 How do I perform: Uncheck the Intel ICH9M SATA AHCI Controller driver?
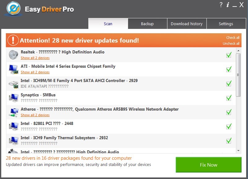click(x=229, y=84)
